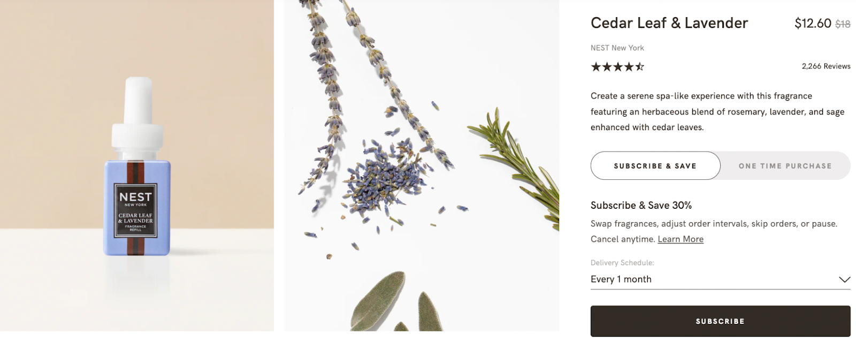Click the dark Subscribe button
This screenshot has width=856, height=341.
click(720, 321)
